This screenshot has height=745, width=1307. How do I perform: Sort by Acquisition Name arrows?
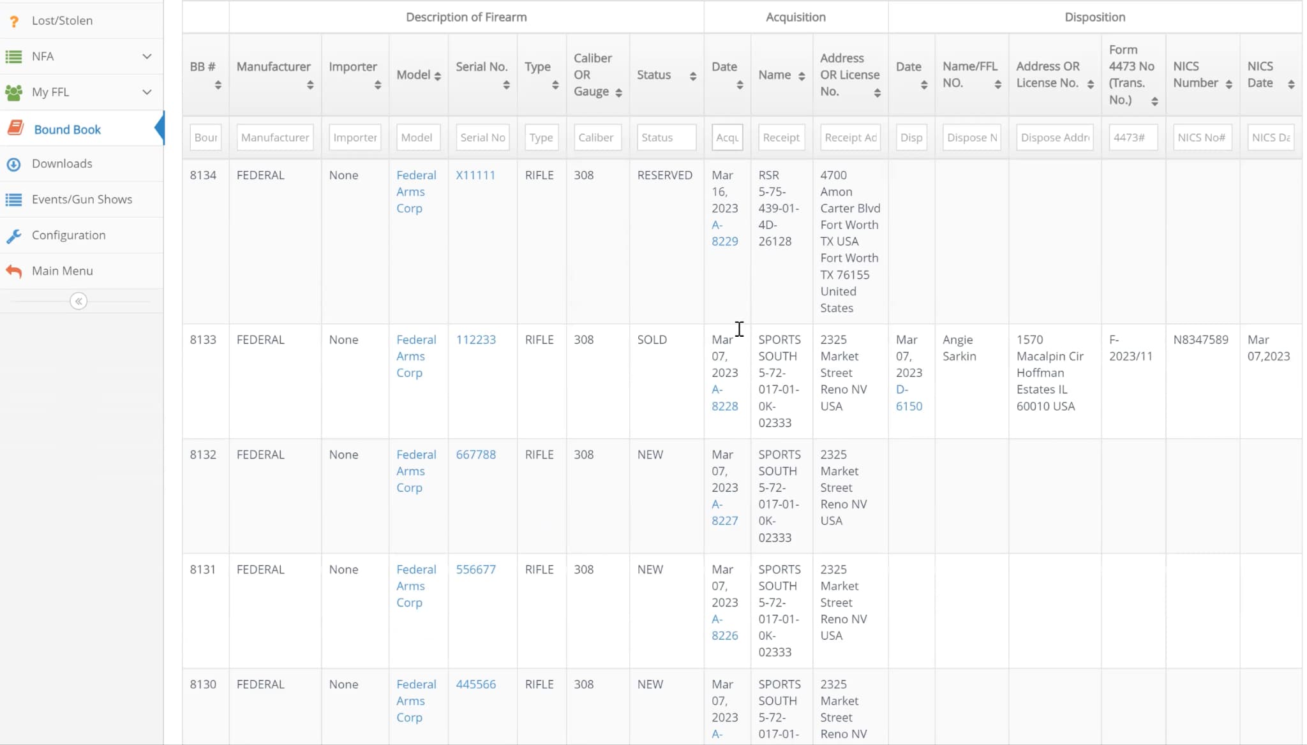pyautogui.click(x=802, y=76)
